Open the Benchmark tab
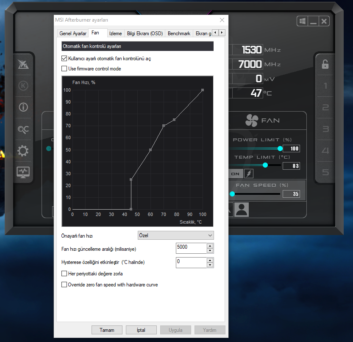Viewport: 353px width, 342px height. 179,34
